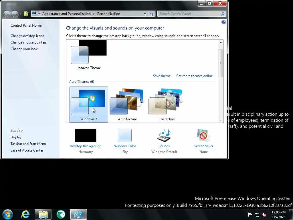Open Change your look link

click(24, 49)
